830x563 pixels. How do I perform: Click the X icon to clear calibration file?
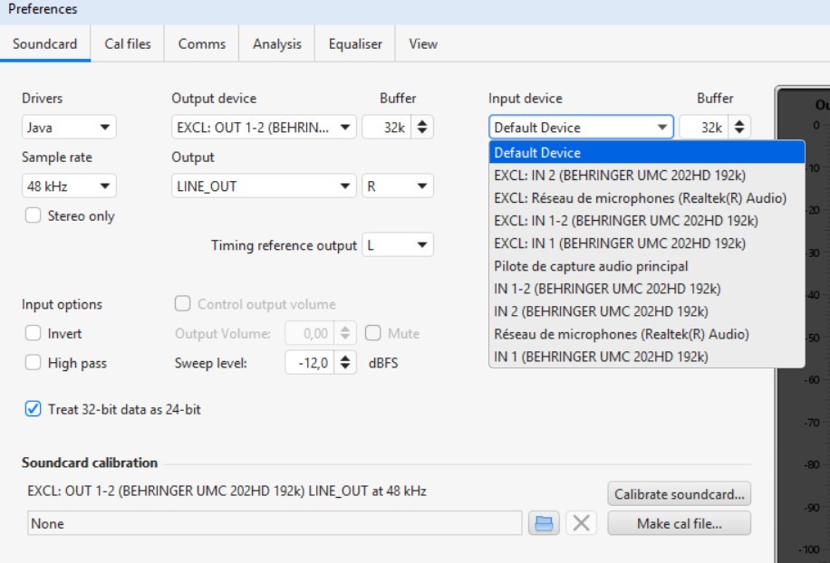(582, 523)
